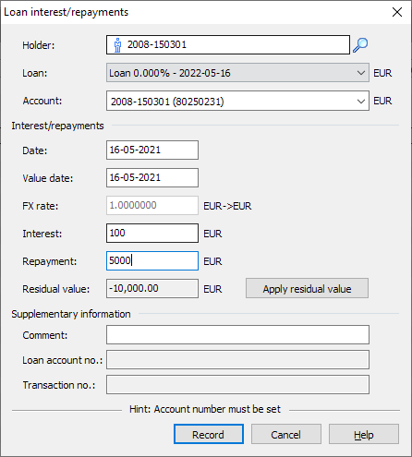Screen dimensions: 412x457
Task: Edit the Value date field
Action: pos(152,178)
